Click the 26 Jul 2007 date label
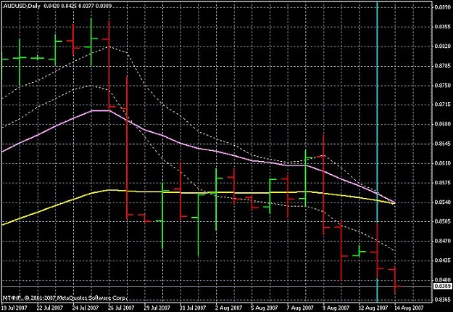The image size is (453, 312). [122, 308]
